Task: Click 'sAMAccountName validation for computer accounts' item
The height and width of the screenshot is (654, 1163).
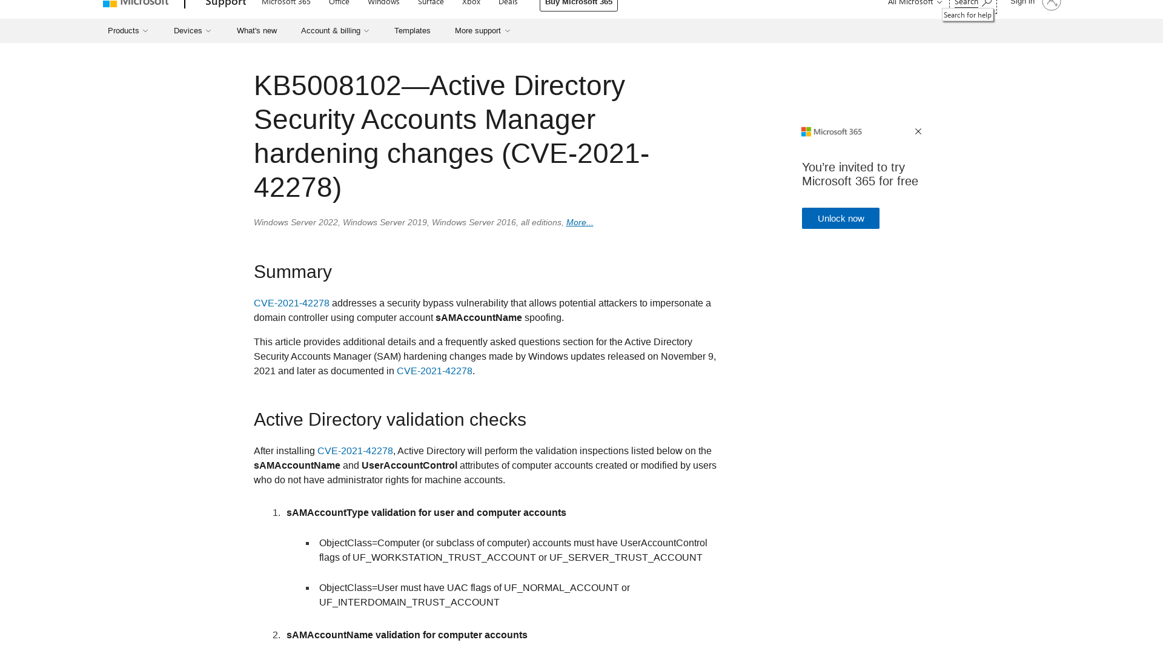Action: pyautogui.click(x=407, y=635)
